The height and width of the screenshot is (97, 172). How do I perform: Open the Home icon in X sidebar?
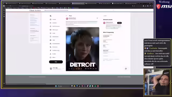[51, 19]
